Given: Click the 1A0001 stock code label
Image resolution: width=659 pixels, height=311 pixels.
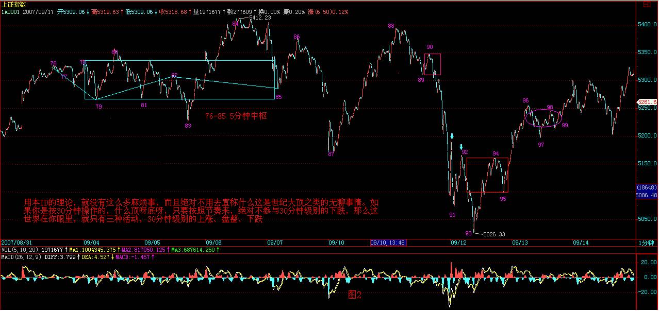Looking at the screenshot, I should point(11,11).
